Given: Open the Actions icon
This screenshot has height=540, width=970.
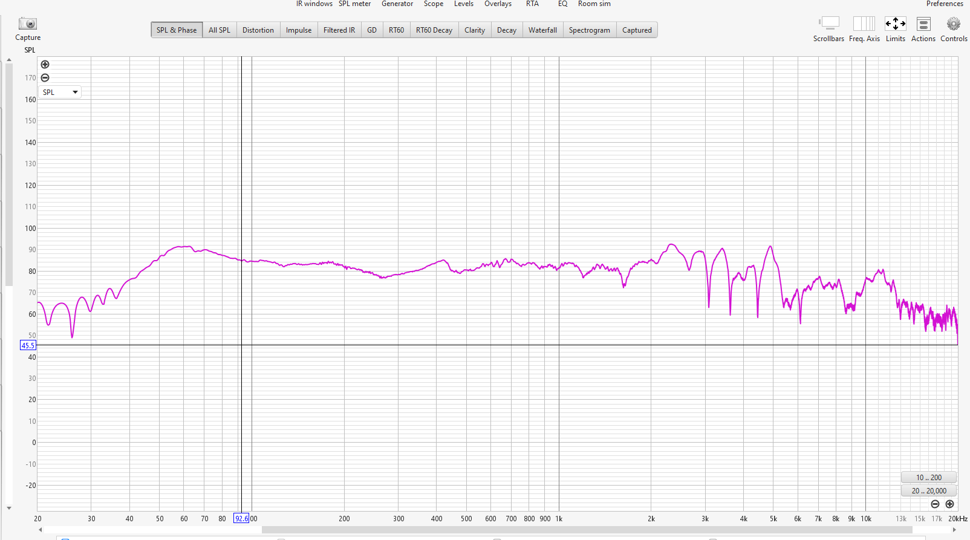Looking at the screenshot, I should 923,24.
